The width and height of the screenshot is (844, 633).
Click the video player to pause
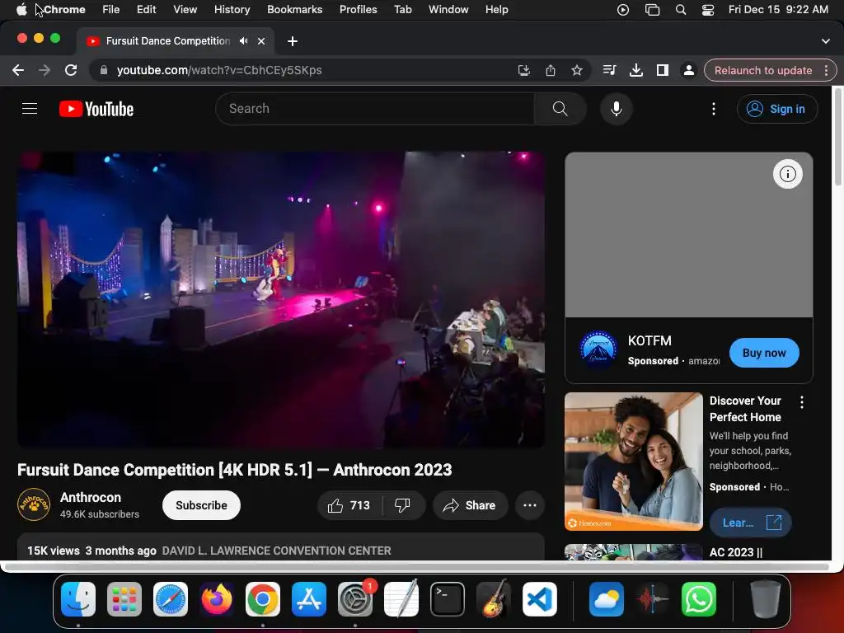[280, 299]
